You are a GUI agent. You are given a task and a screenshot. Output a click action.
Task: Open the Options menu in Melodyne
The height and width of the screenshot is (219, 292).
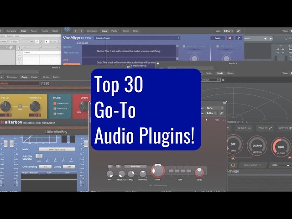(10, 36)
